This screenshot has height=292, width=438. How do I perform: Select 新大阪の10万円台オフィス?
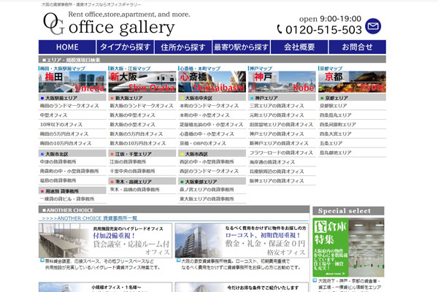tap(137, 143)
